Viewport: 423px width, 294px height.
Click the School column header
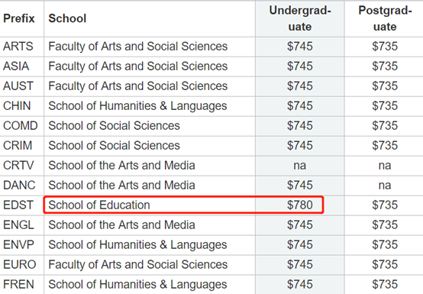coord(67,18)
